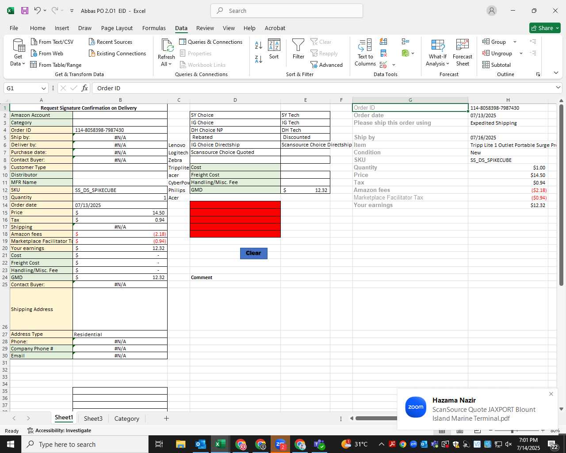Open Queries & Connections pane

point(211,42)
